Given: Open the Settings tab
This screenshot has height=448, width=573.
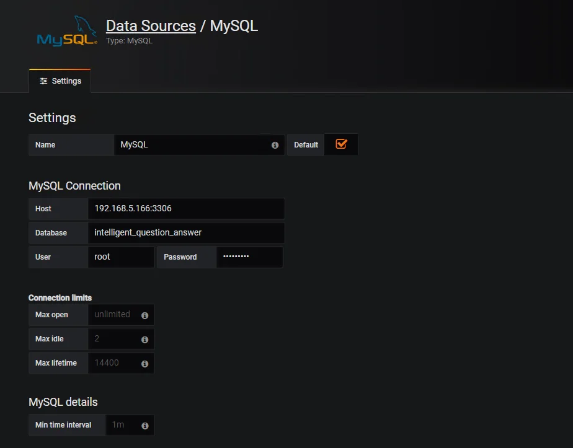Looking at the screenshot, I should pos(60,81).
